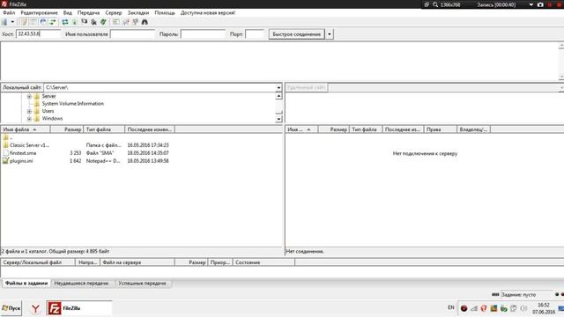This screenshot has width=564, height=317.
Task: Focus the Имя пользователя input field
Action: 132,34
